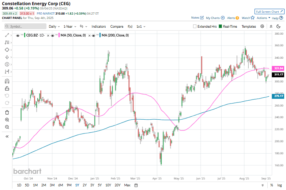Viewport: 286px width, 190px height.
Task: Open the Daily frequency dropdown
Action: pyautogui.click(x=54, y=27)
